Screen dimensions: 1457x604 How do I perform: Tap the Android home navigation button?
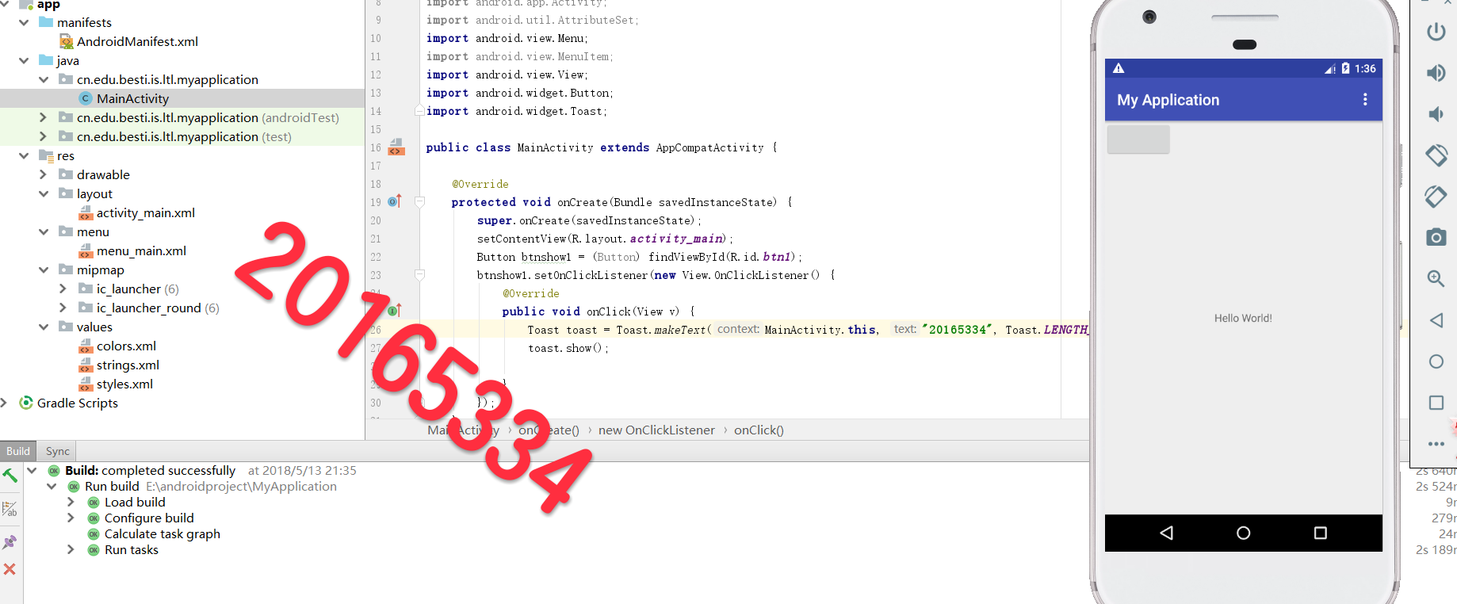(1243, 533)
